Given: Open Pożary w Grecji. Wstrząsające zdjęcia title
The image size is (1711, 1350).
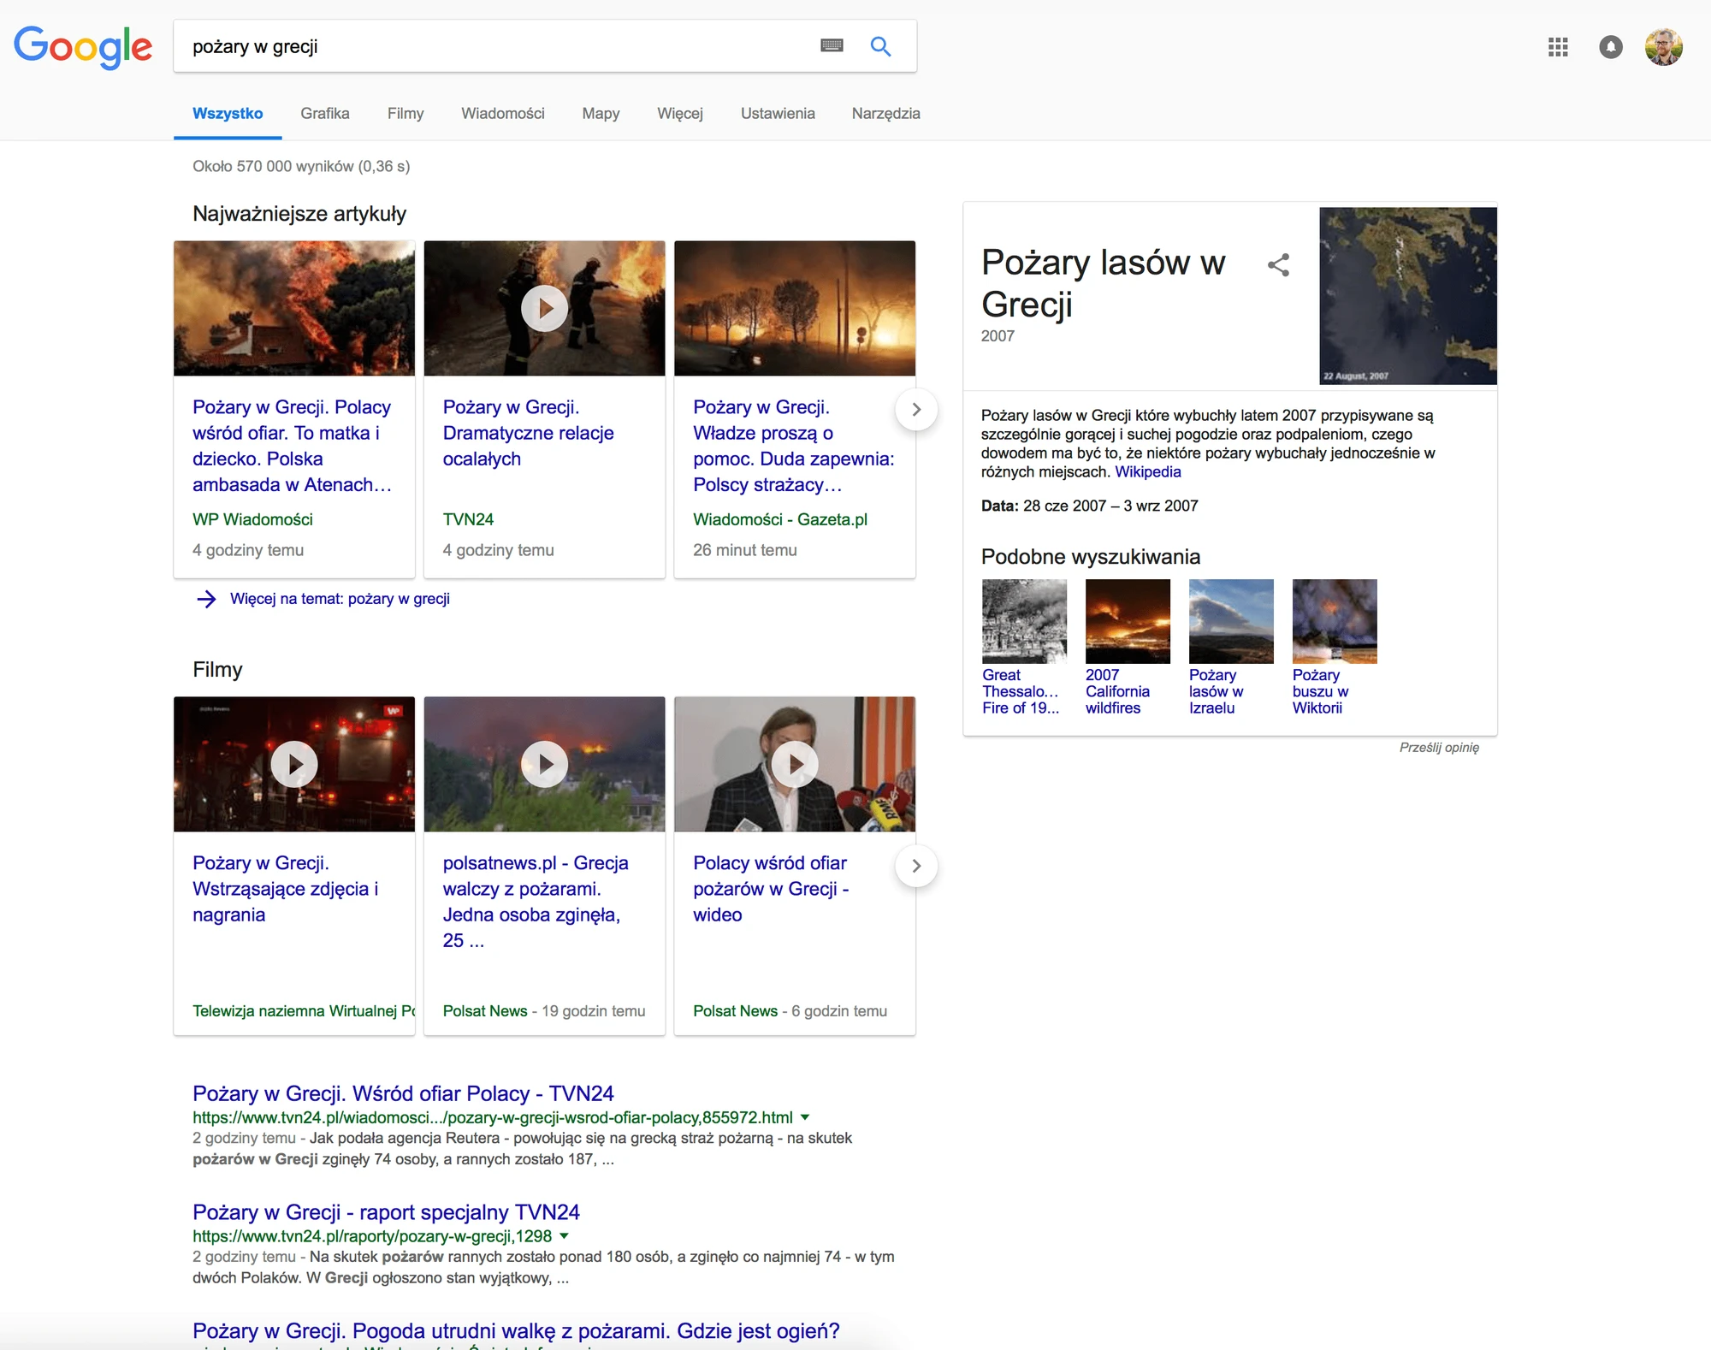Looking at the screenshot, I should [286, 889].
